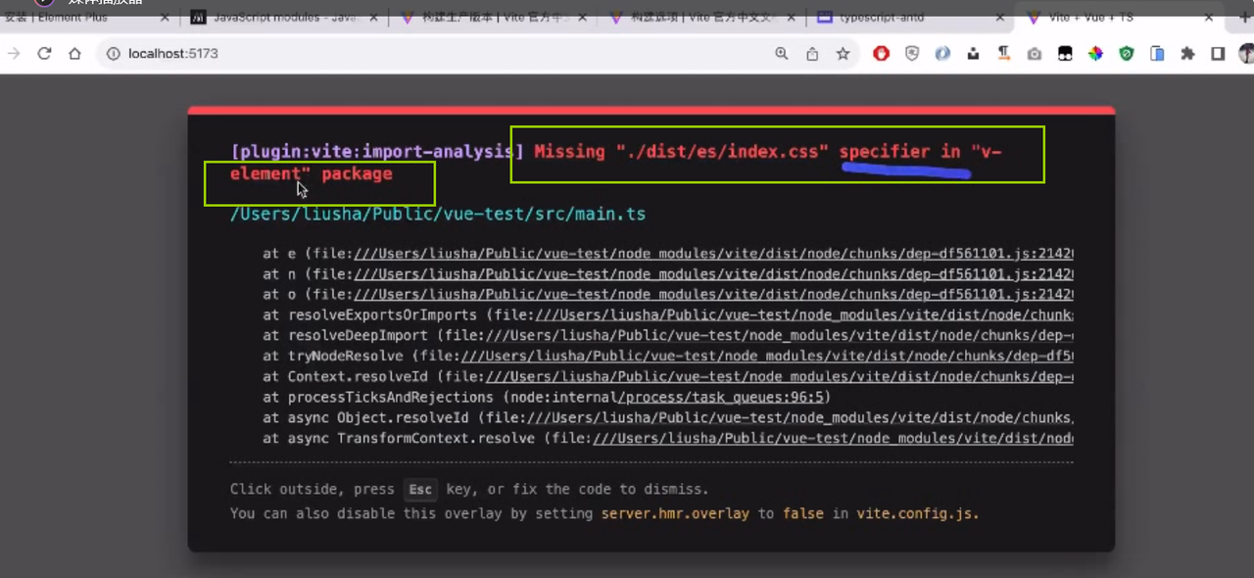The height and width of the screenshot is (578, 1254).
Task: Open the Chrome profile avatar menu
Action: (x=1245, y=53)
